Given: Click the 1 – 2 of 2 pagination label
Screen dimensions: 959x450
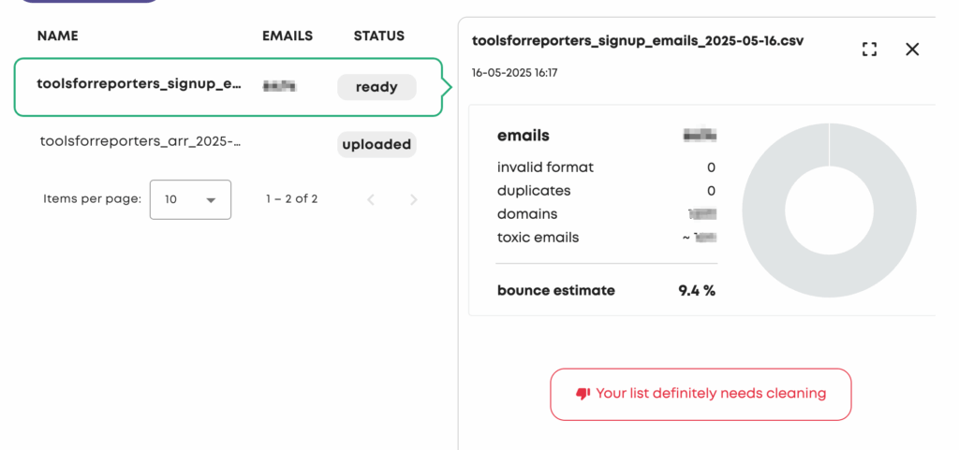Looking at the screenshot, I should pyautogui.click(x=292, y=199).
